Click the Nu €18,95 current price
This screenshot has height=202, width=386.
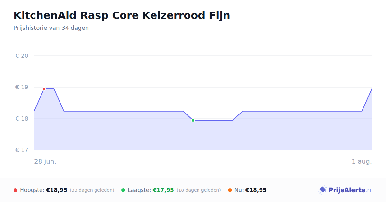tap(256, 190)
